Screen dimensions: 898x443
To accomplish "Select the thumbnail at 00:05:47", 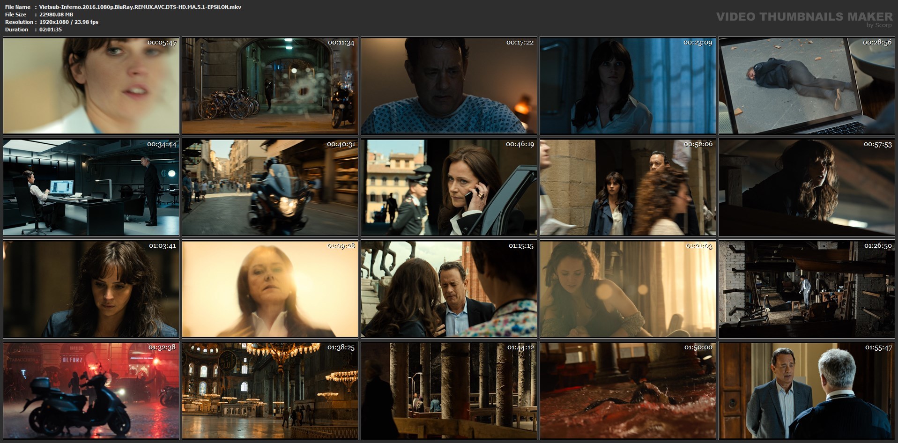I will (91, 86).
